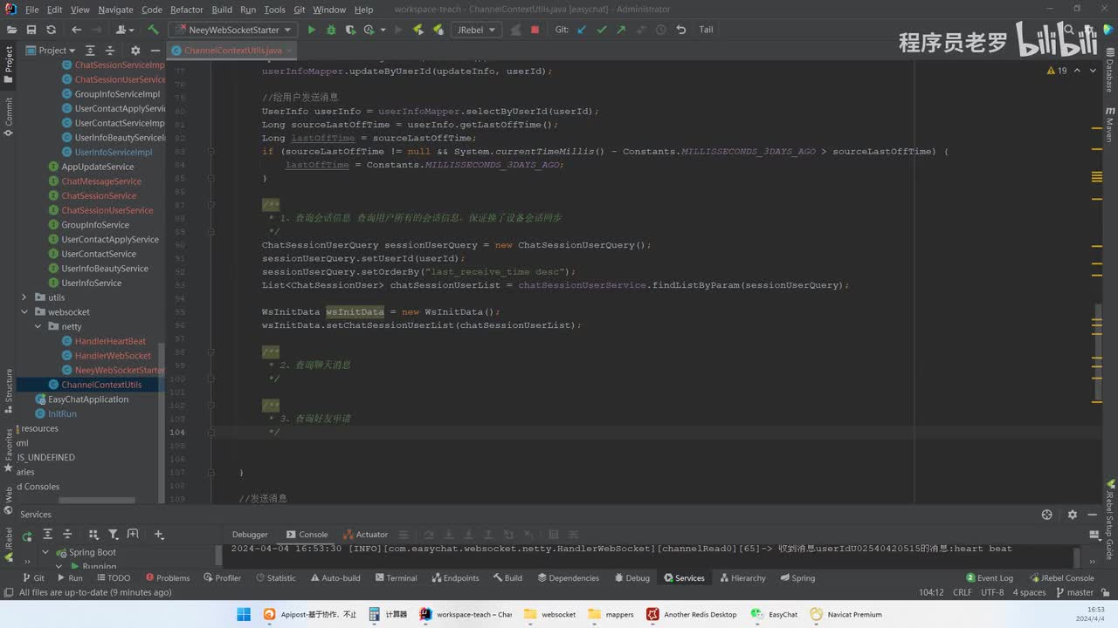Expand the utils folder in the tree

point(25,297)
